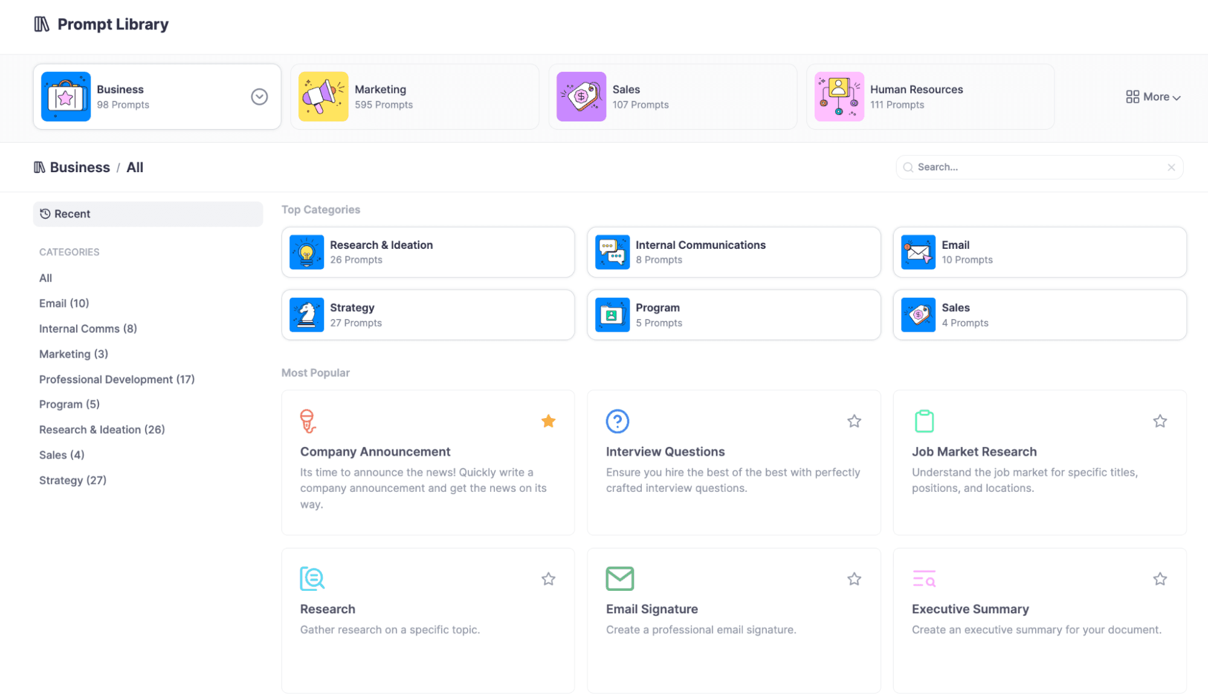Star the Job Market Research prompt
1208x699 pixels.
tap(1160, 421)
